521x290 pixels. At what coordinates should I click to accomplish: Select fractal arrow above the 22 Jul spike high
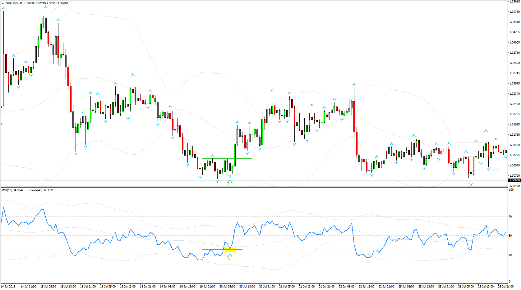click(354, 84)
